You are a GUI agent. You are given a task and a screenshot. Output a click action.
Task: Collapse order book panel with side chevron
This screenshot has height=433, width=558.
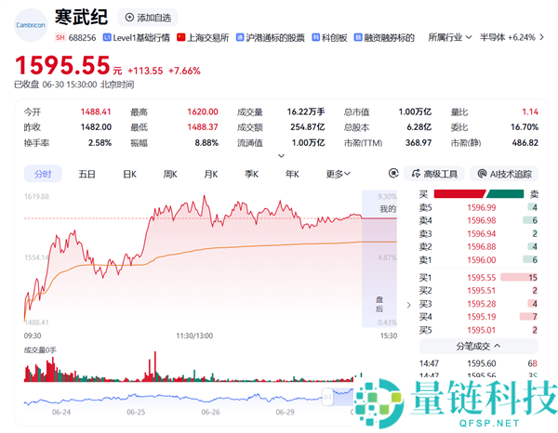[x=408, y=305]
